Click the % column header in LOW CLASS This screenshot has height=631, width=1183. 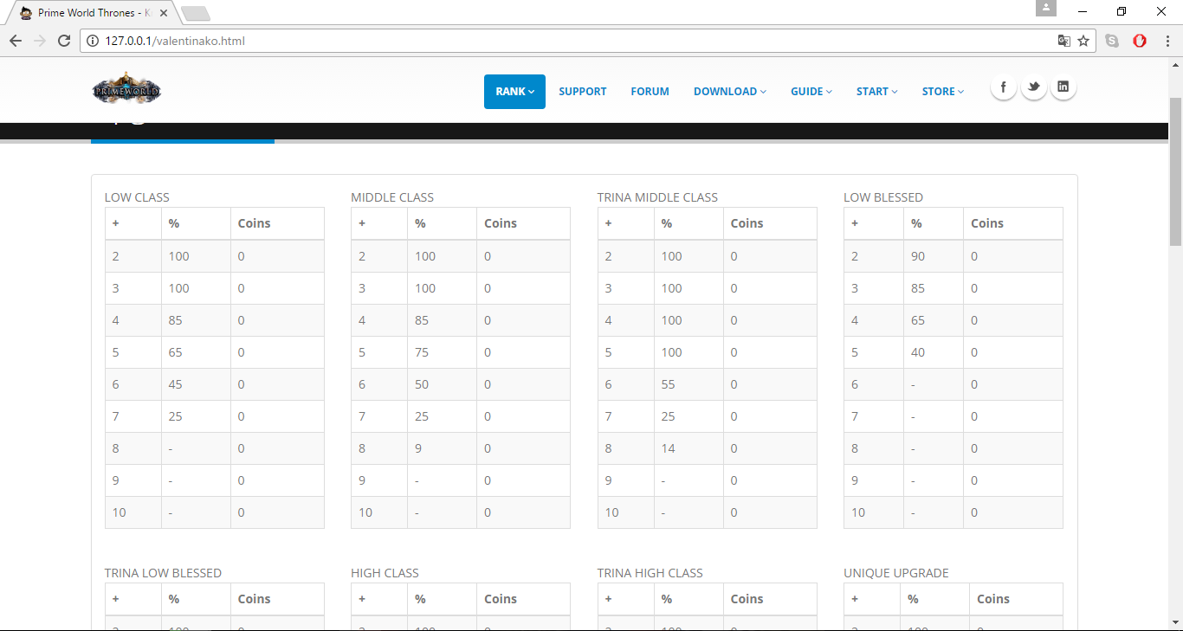196,223
